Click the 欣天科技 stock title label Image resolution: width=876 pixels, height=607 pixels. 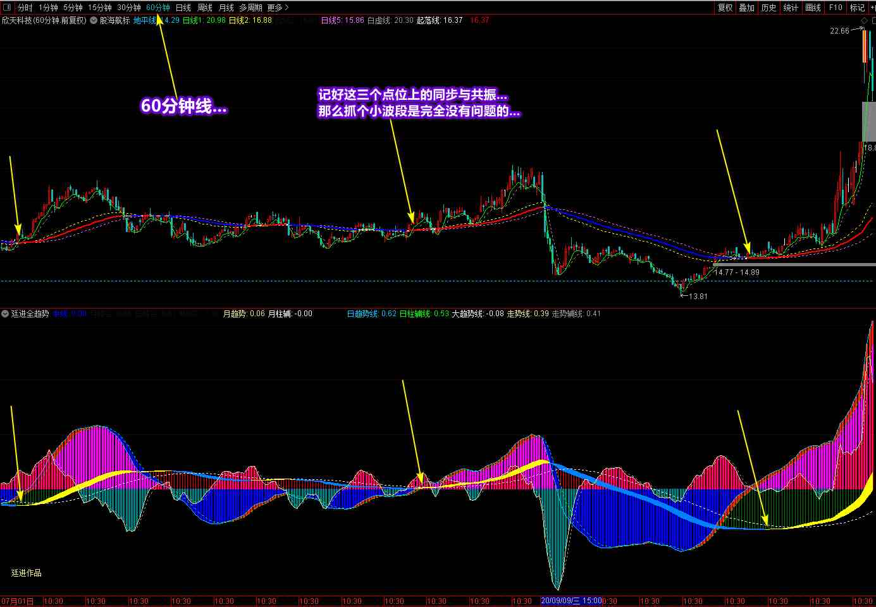(x=44, y=20)
